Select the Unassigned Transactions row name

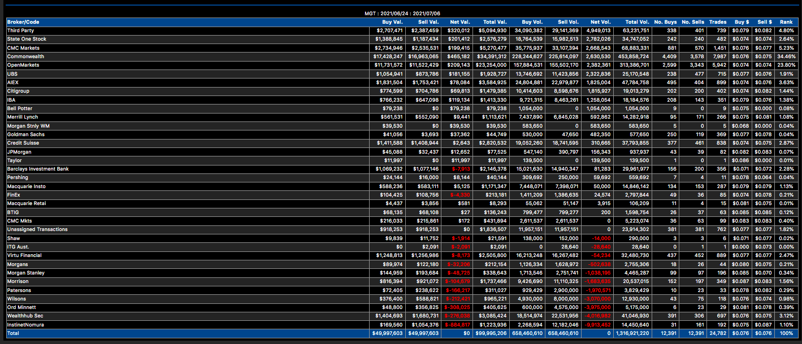pyautogui.click(x=37, y=229)
